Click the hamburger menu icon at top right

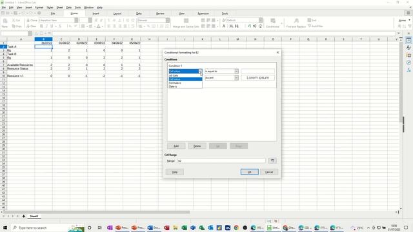click(x=408, y=13)
